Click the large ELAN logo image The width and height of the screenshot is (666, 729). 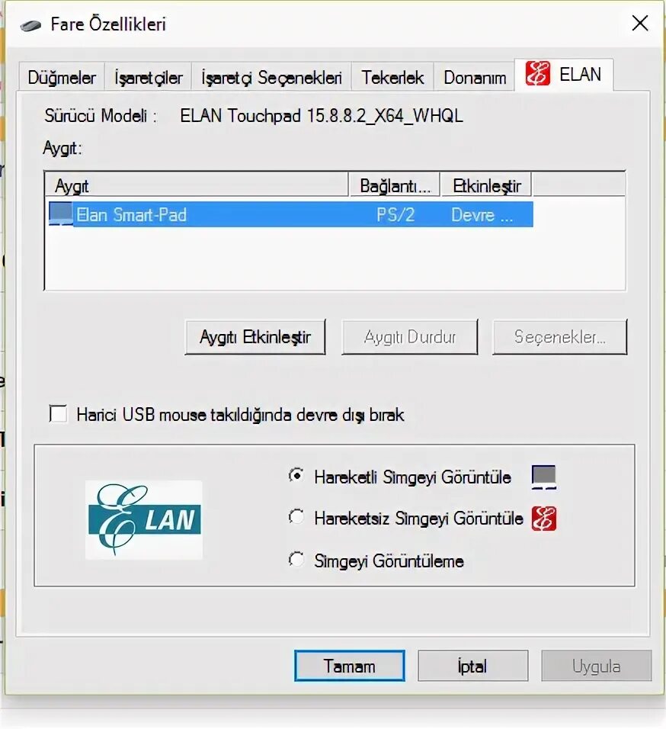[144, 520]
